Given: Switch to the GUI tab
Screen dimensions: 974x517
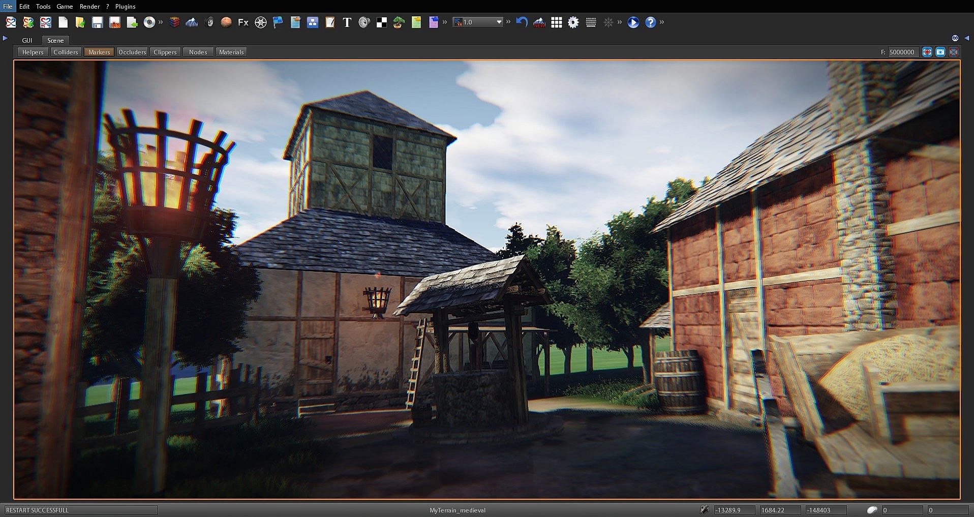Looking at the screenshot, I should [27, 40].
